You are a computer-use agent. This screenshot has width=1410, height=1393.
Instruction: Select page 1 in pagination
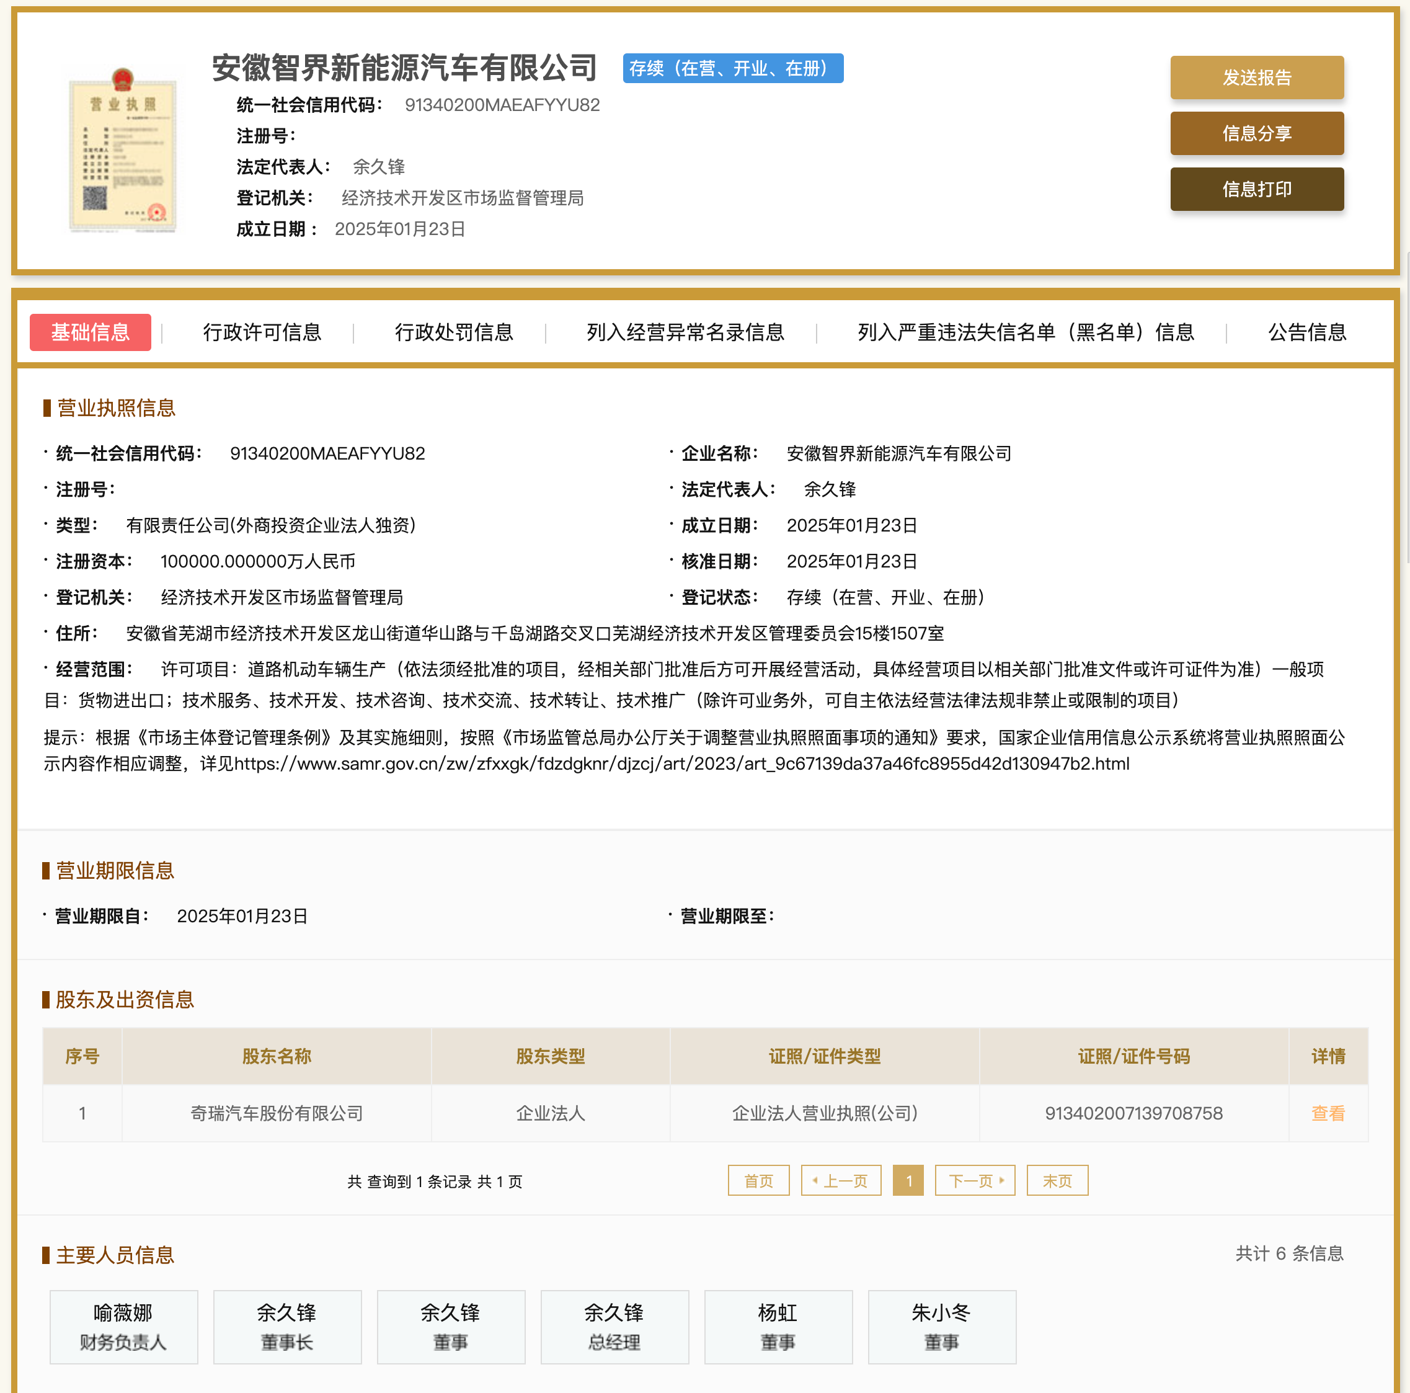pyautogui.click(x=908, y=1180)
